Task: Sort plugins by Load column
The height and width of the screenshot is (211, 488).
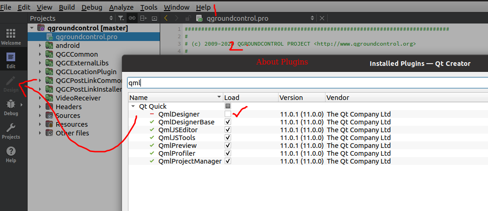Action: pyautogui.click(x=251, y=98)
